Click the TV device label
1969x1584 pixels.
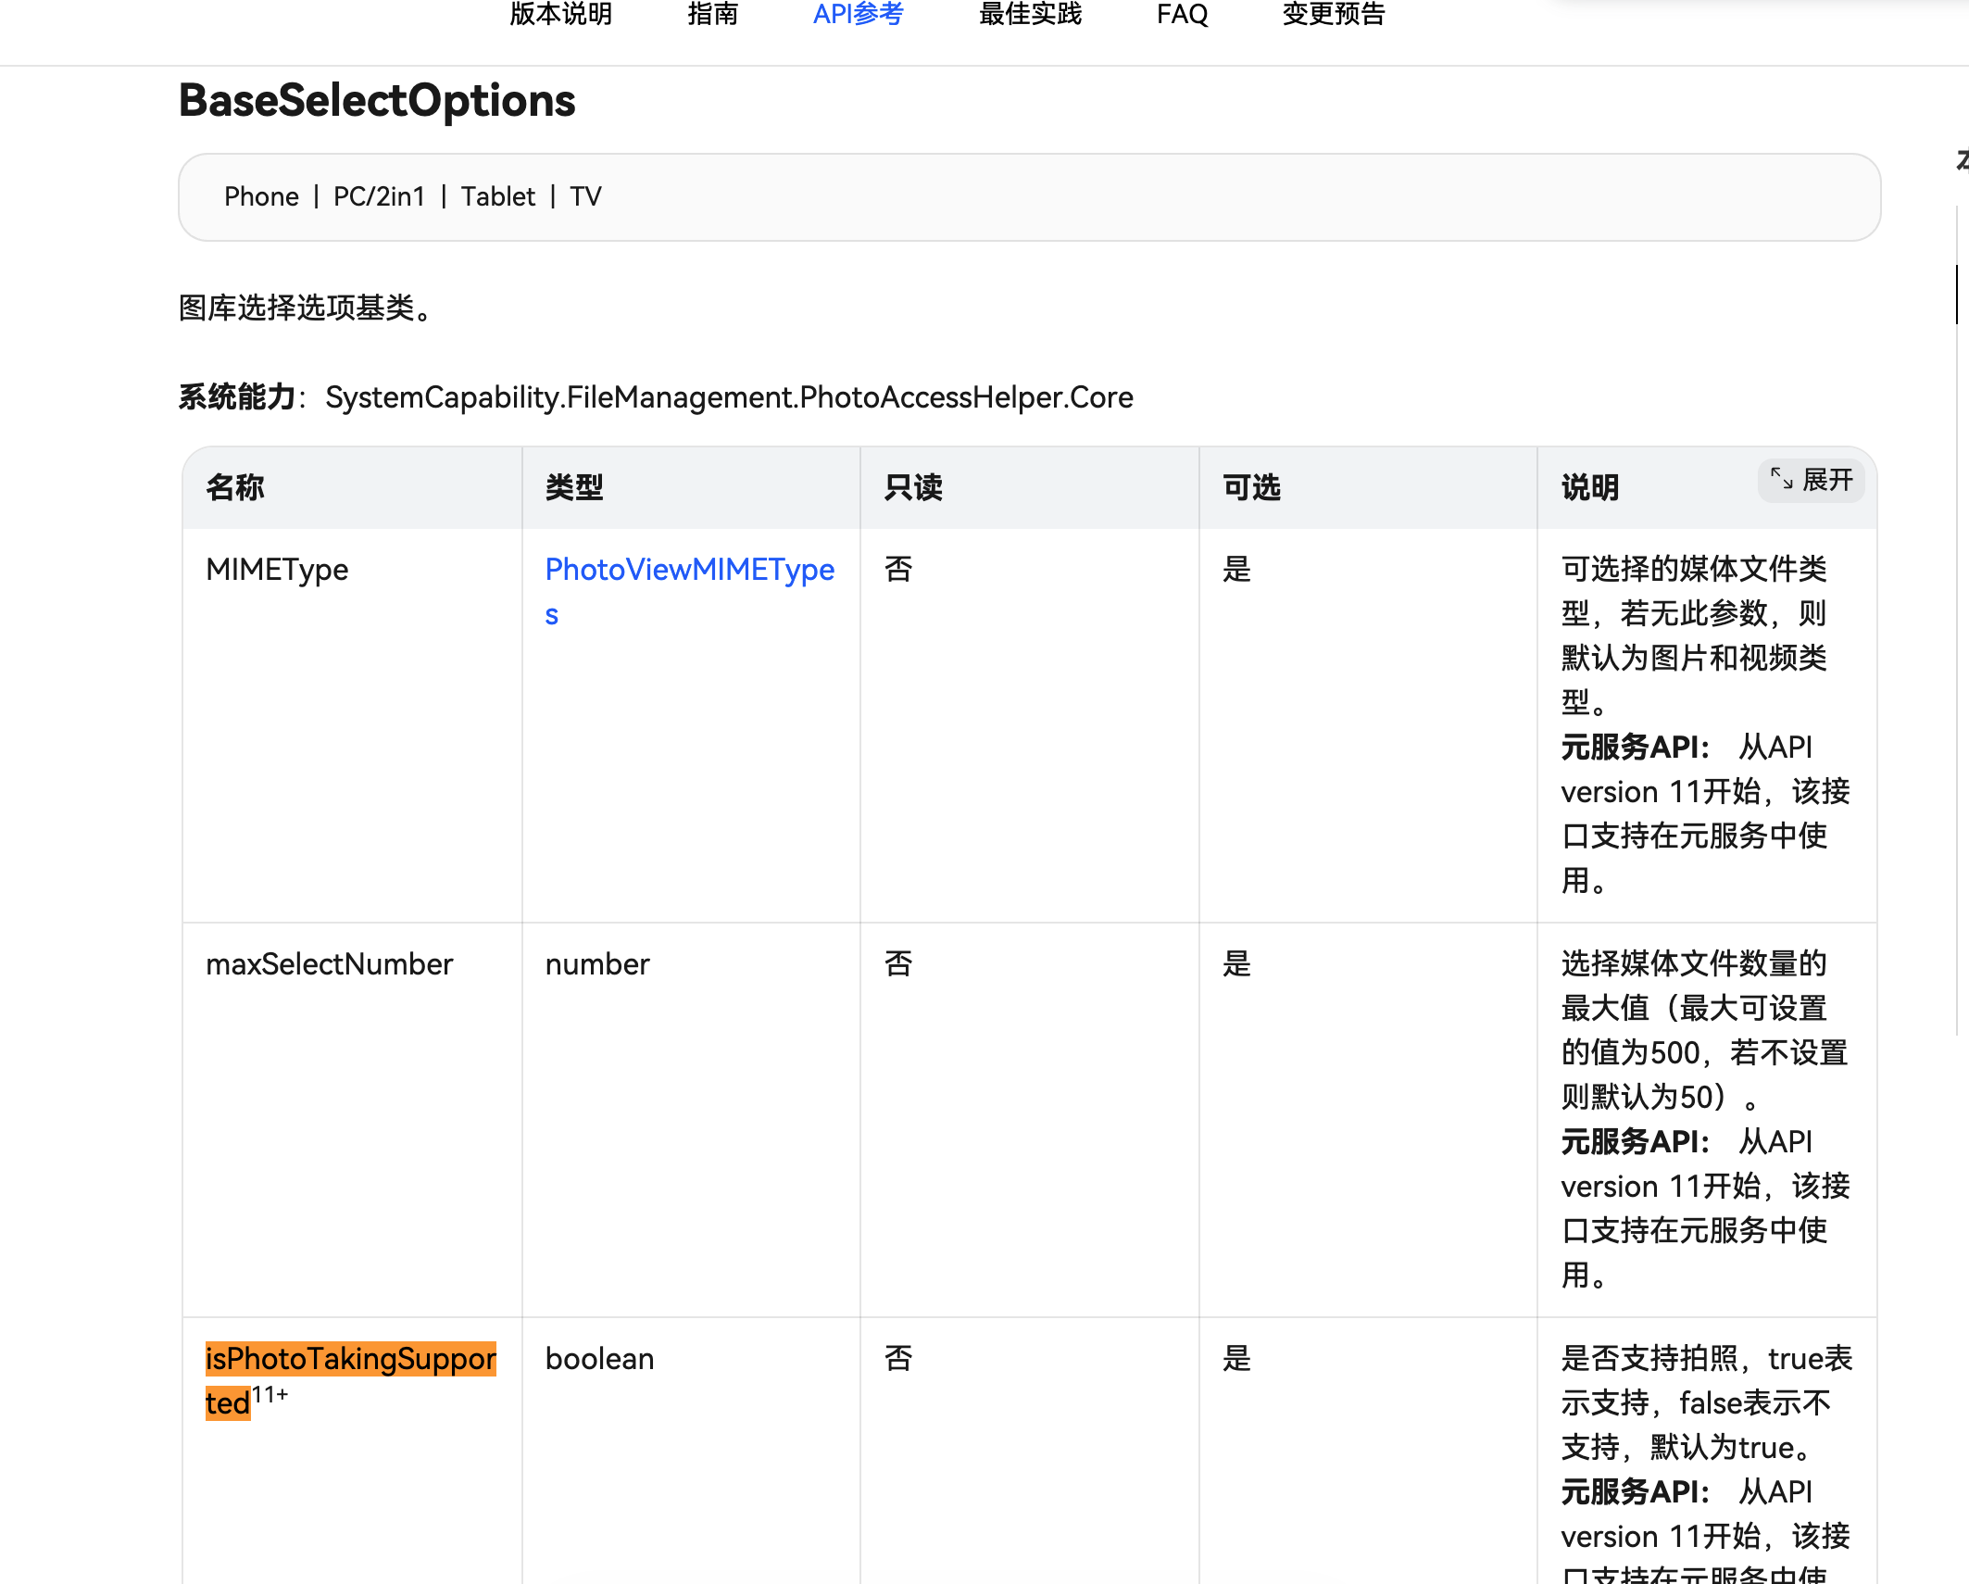[x=585, y=196]
